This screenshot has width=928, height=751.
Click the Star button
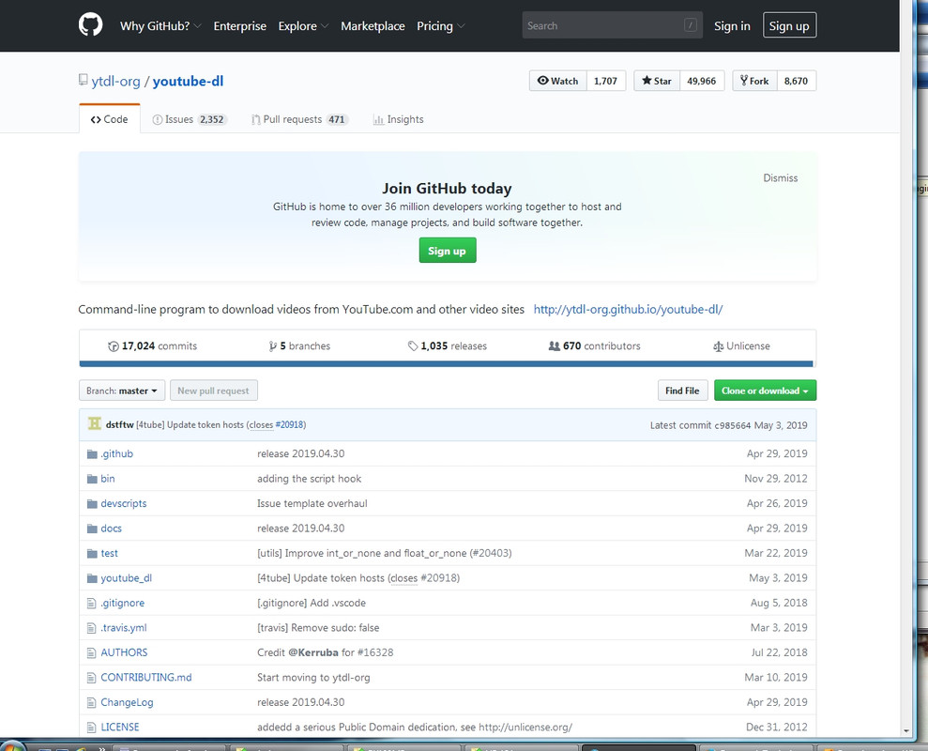coord(657,81)
